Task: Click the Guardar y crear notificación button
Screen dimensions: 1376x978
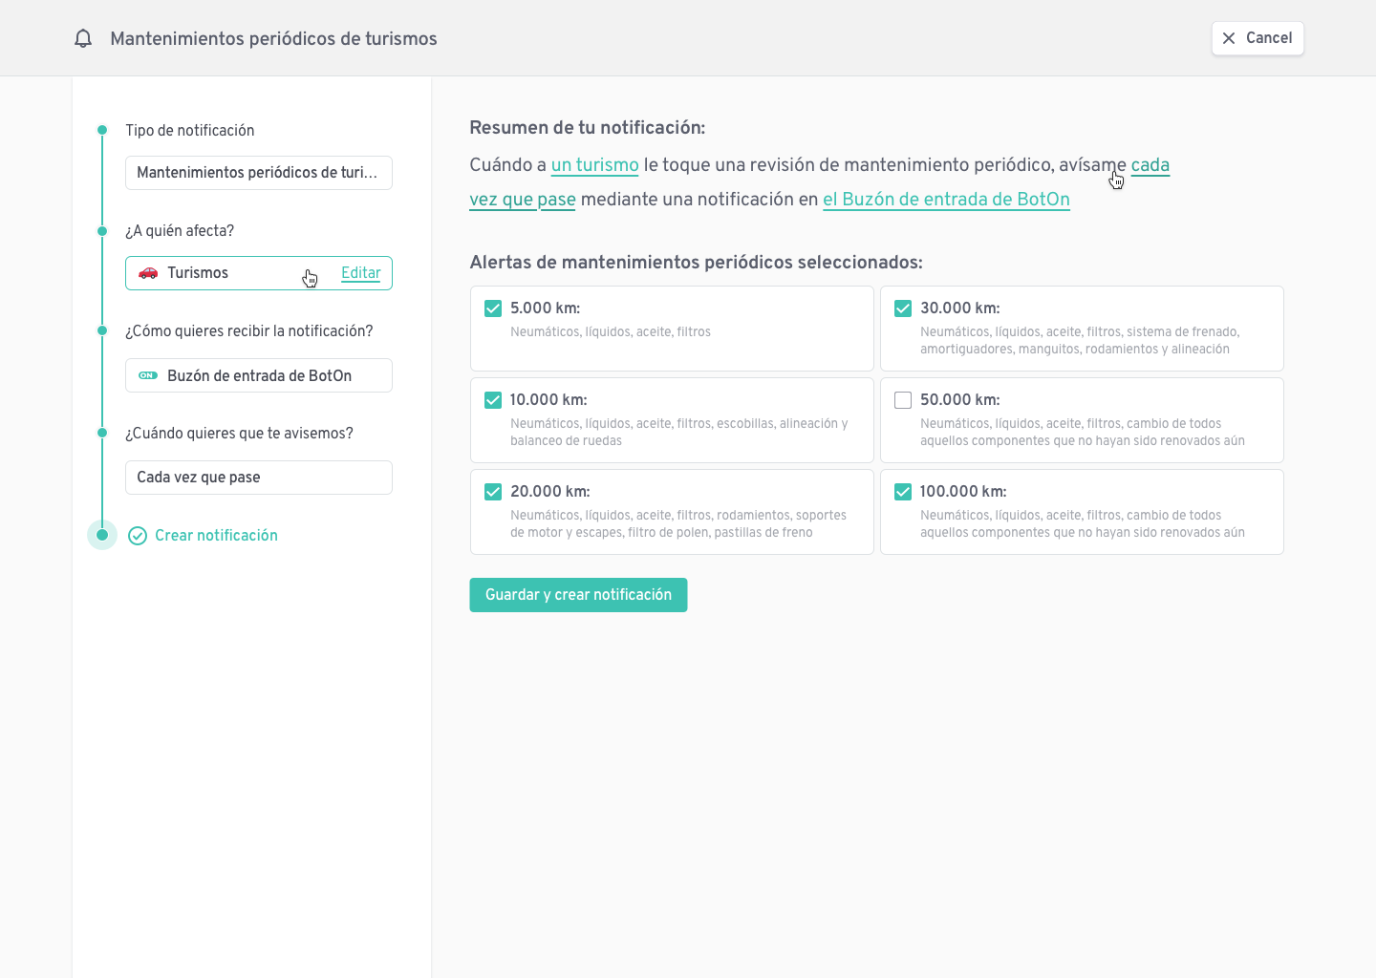Action: pyautogui.click(x=578, y=594)
